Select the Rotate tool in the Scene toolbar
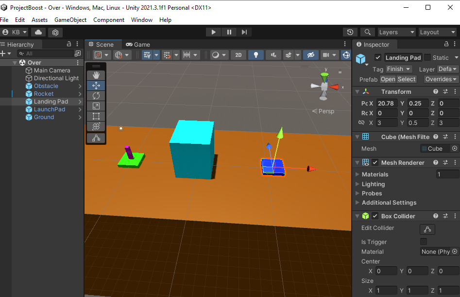The image size is (460, 297). click(96, 96)
